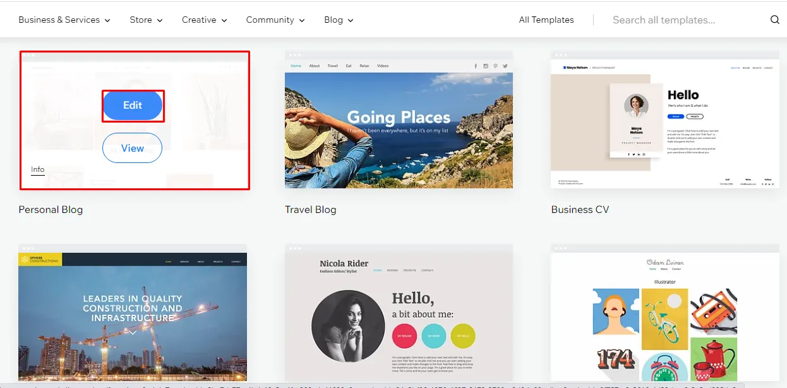The width and height of the screenshot is (787, 388).
Task: Click the 'Going Places' headline text
Action: [399, 117]
